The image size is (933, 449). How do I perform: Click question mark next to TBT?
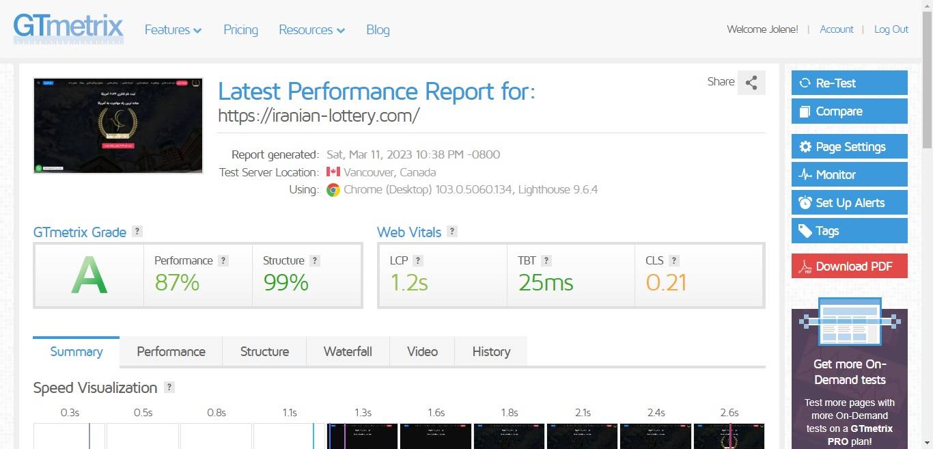[x=546, y=260]
